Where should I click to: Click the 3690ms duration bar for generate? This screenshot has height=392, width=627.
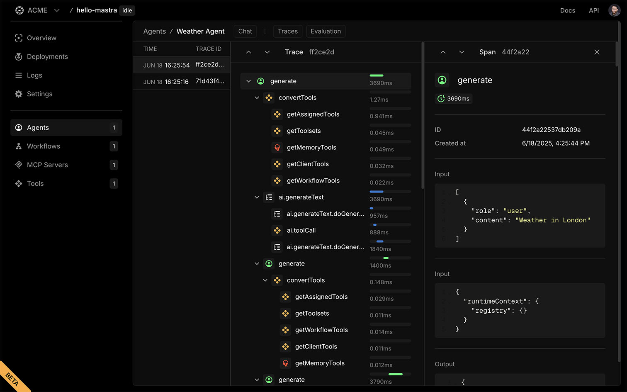click(377, 75)
